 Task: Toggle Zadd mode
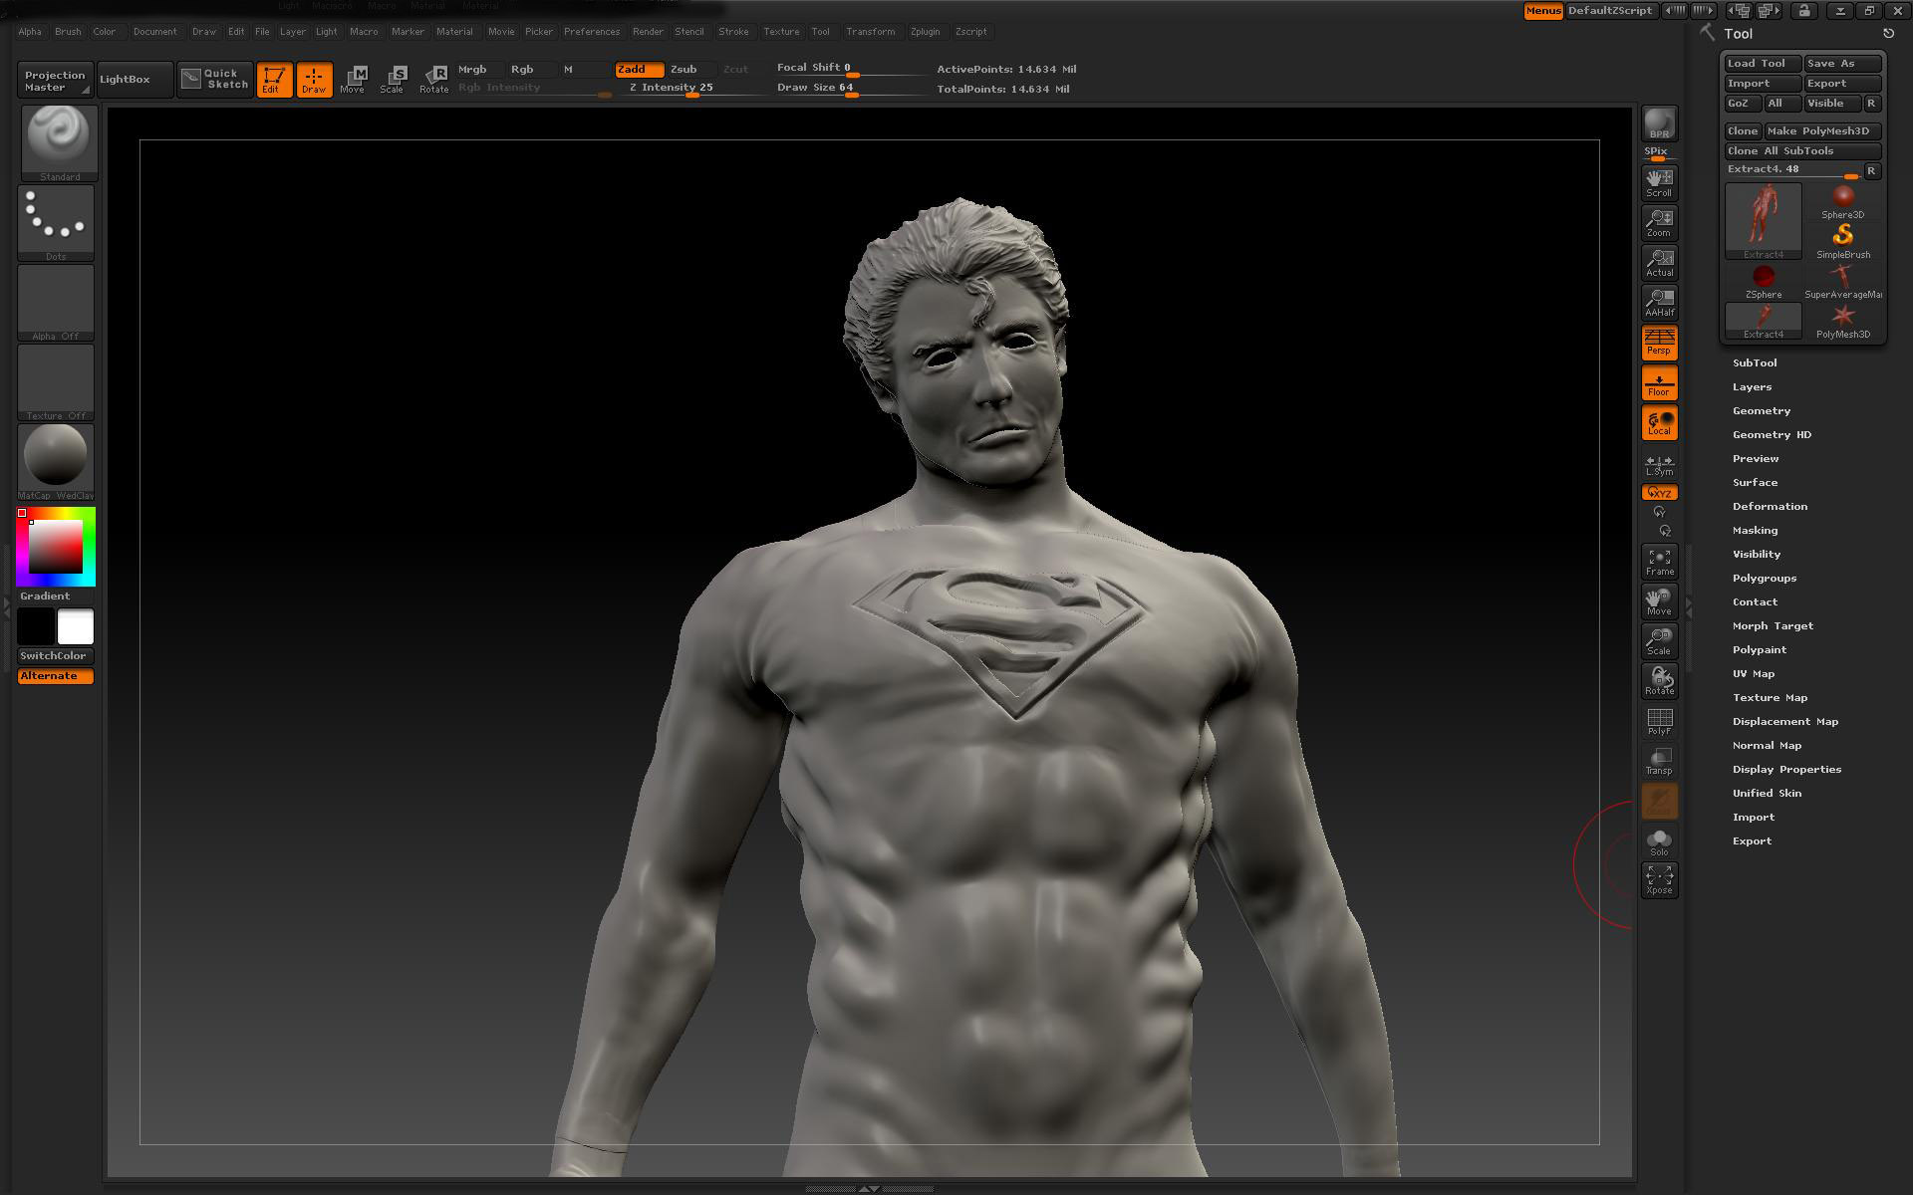[639, 70]
